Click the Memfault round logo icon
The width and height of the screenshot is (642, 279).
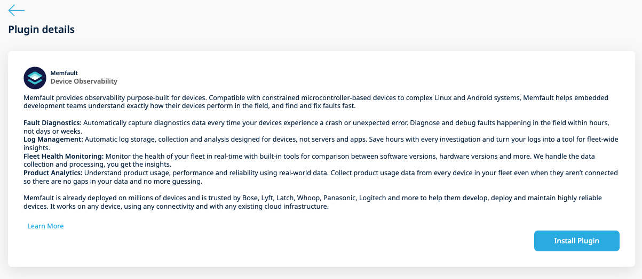pos(35,78)
